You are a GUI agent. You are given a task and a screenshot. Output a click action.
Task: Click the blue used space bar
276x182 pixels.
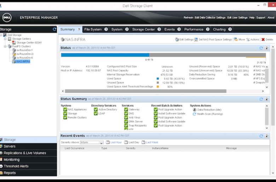pyautogui.click(x=105, y=55)
